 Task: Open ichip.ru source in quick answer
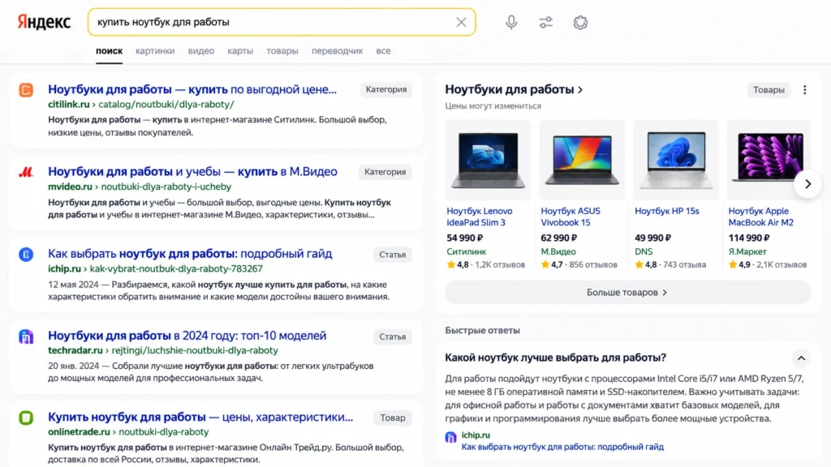(x=476, y=435)
